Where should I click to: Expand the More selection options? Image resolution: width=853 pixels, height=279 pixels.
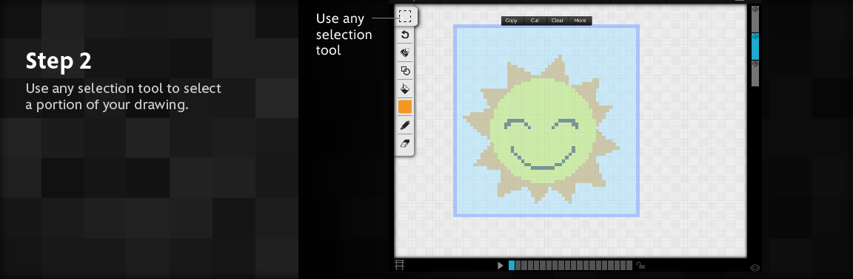[581, 21]
